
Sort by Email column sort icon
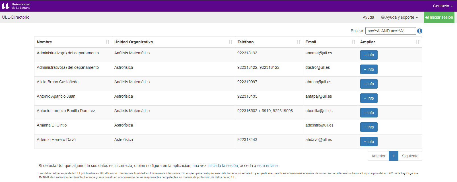(353, 42)
